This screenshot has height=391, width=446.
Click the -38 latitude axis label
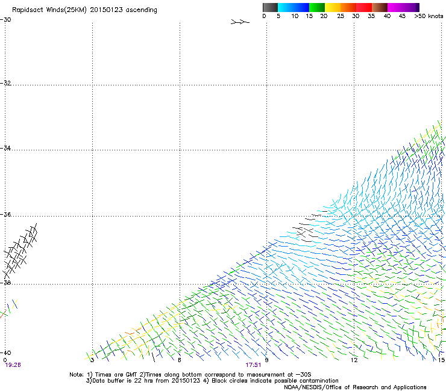(5, 283)
